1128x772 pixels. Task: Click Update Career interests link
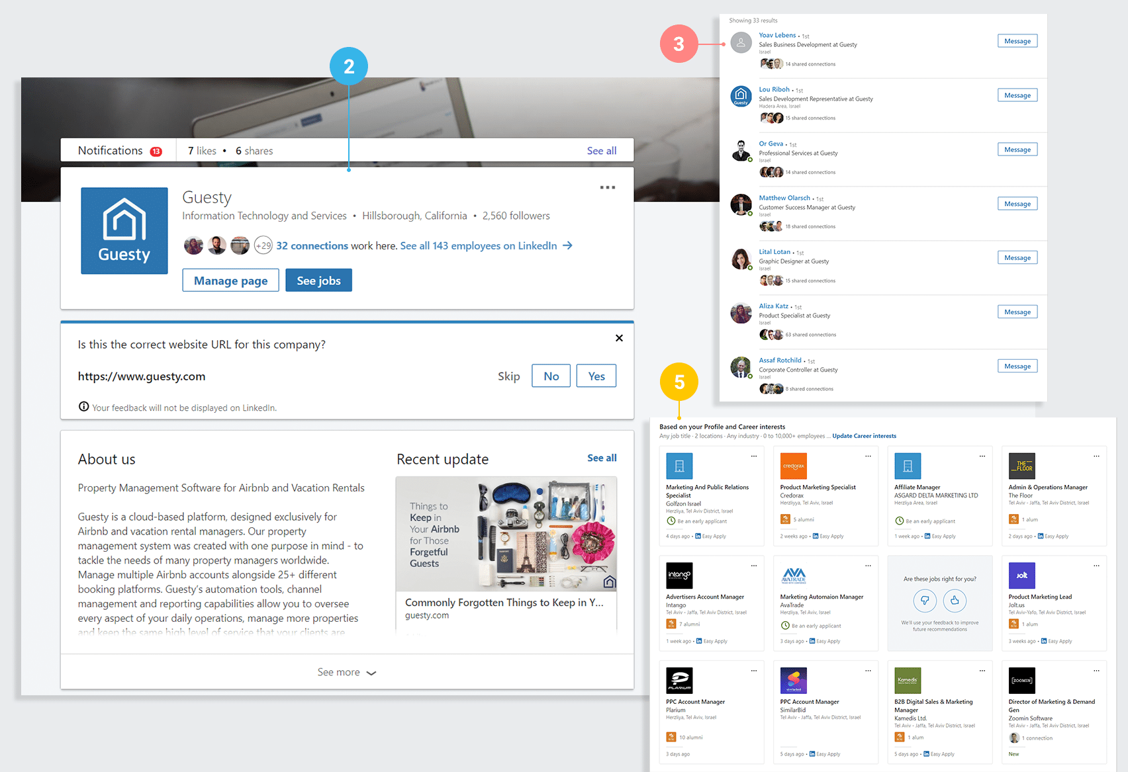coord(864,436)
